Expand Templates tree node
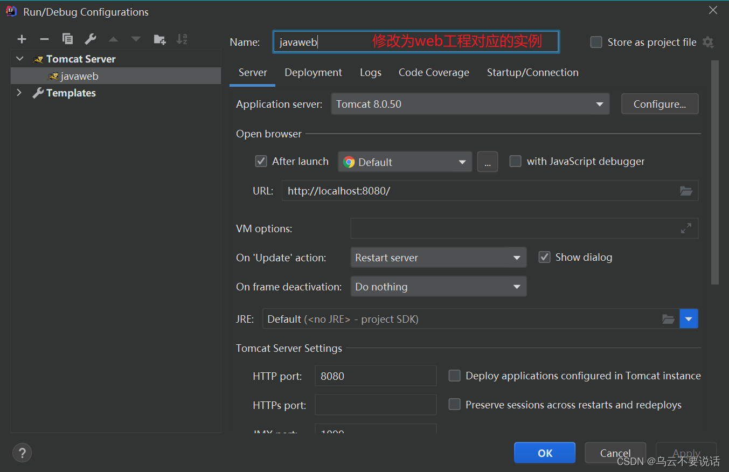Screen dimensions: 729x472 point(19,93)
